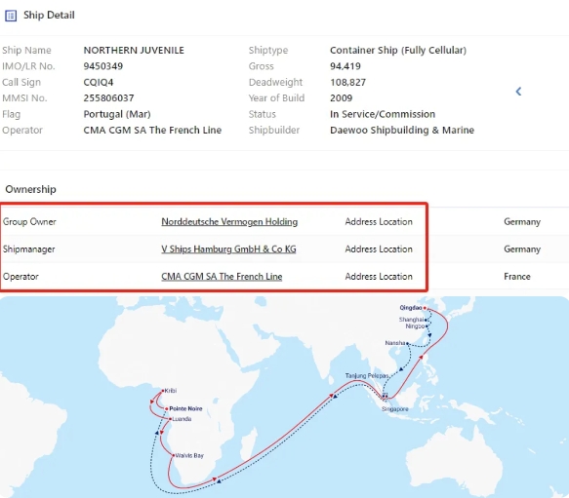Click the Ship Detail list icon
The width and height of the screenshot is (569, 498).
pyautogui.click(x=11, y=16)
